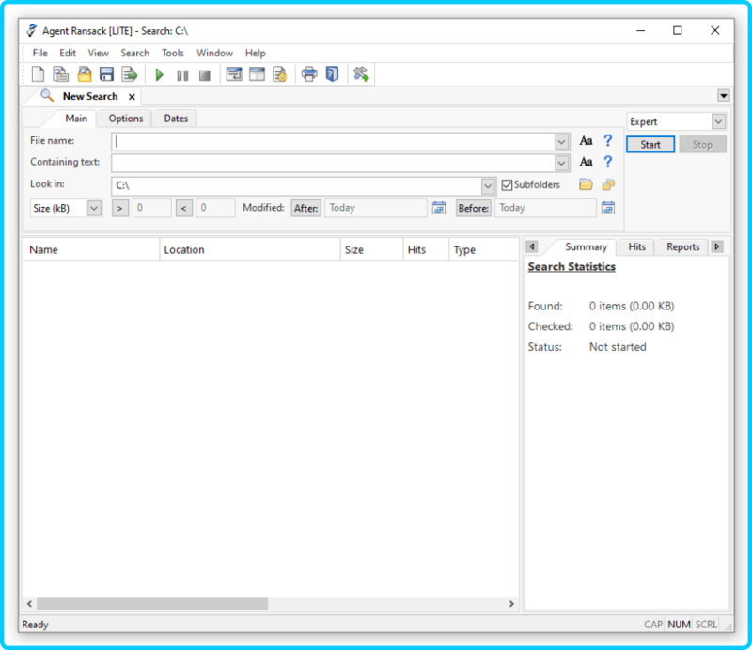Screen dimensions: 752x650
Task: Select the Summary tab
Action: [x=586, y=246]
